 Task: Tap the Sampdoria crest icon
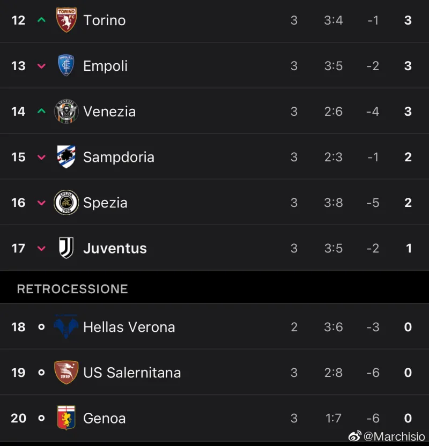(x=66, y=157)
